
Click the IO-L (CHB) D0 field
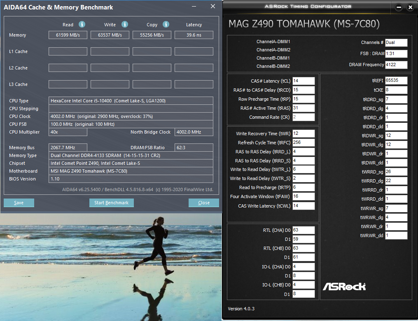point(304,285)
